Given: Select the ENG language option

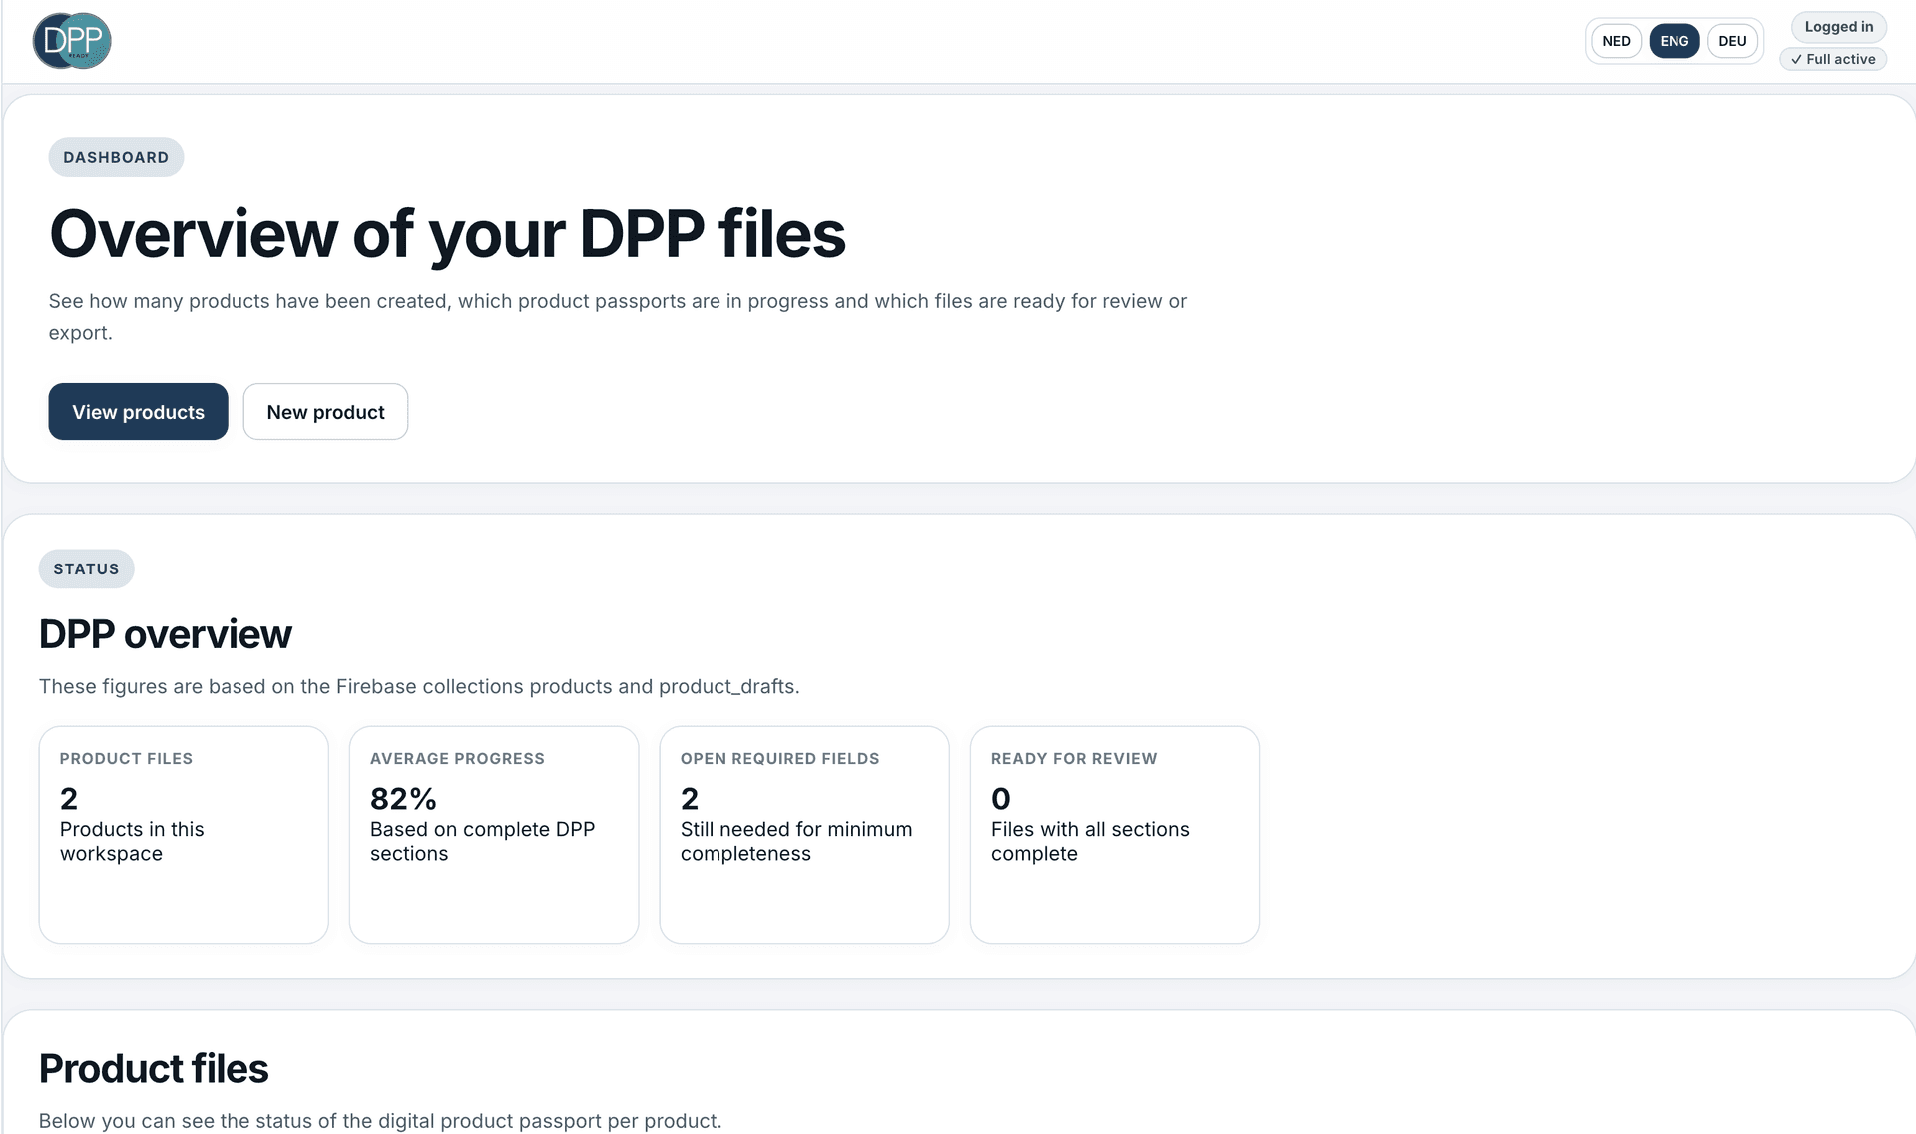Looking at the screenshot, I should pos(1675,41).
